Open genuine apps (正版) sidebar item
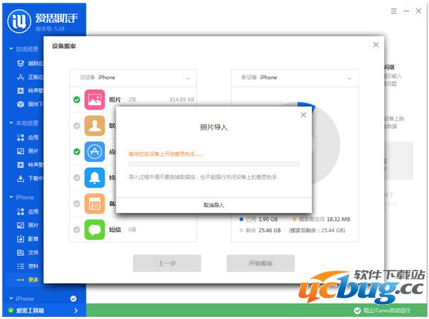This screenshot has height=319, width=429. [30, 77]
